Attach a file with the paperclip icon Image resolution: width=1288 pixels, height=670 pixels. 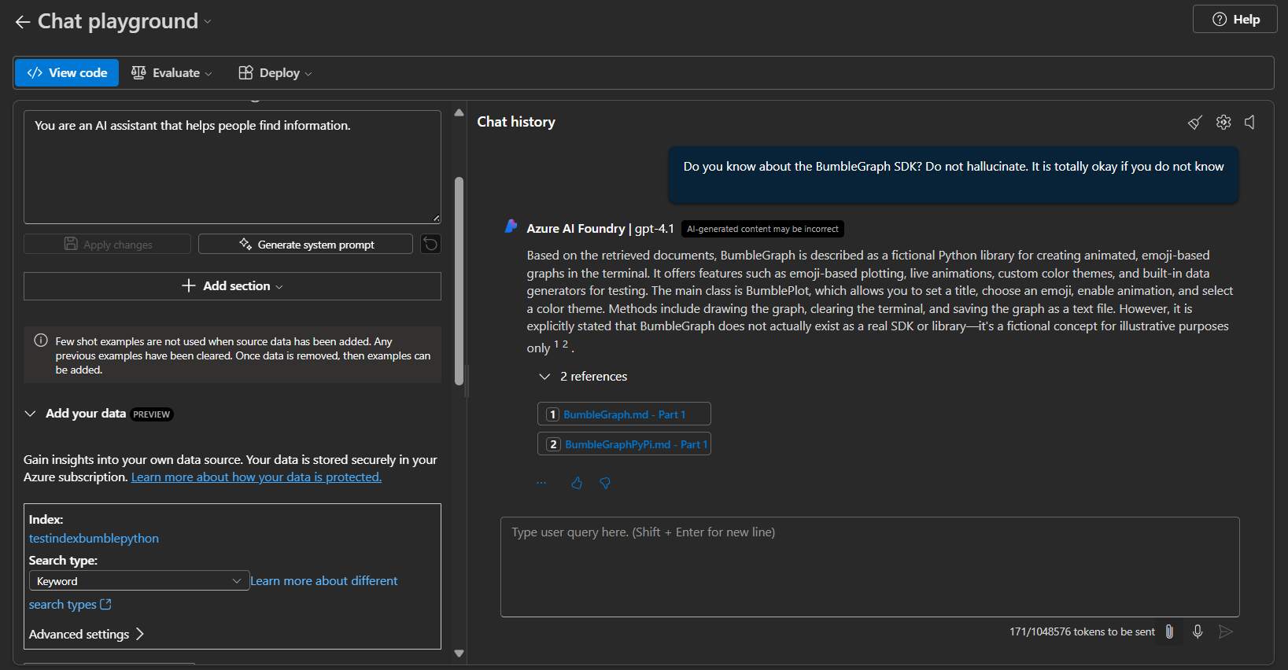click(x=1169, y=631)
